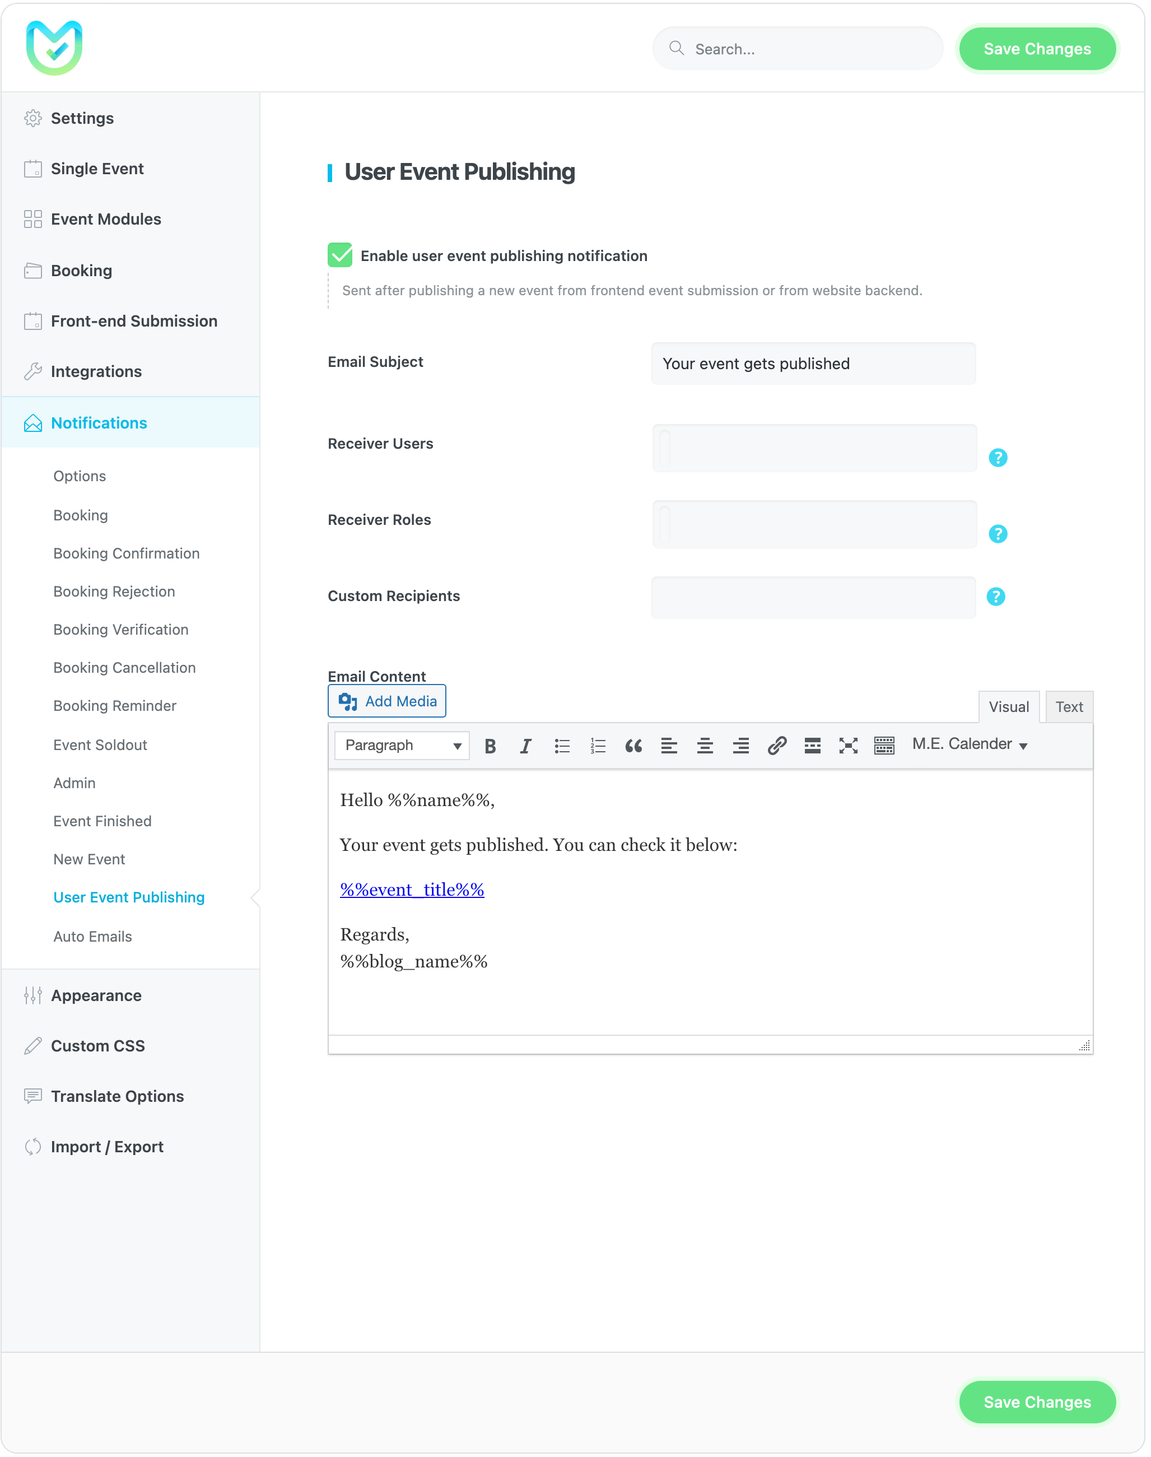Show the toolbar toggle keyboard icon
Viewport: 1151px width, 1457px height.
tap(883, 746)
